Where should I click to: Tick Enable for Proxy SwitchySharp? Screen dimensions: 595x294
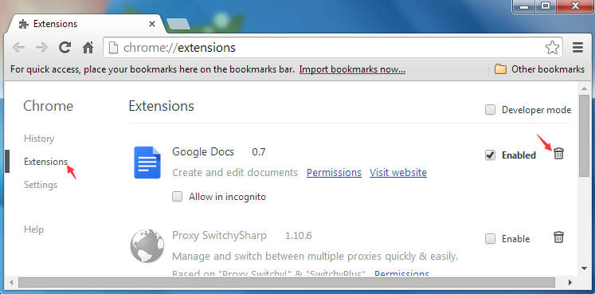pyautogui.click(x=491, y=238)
